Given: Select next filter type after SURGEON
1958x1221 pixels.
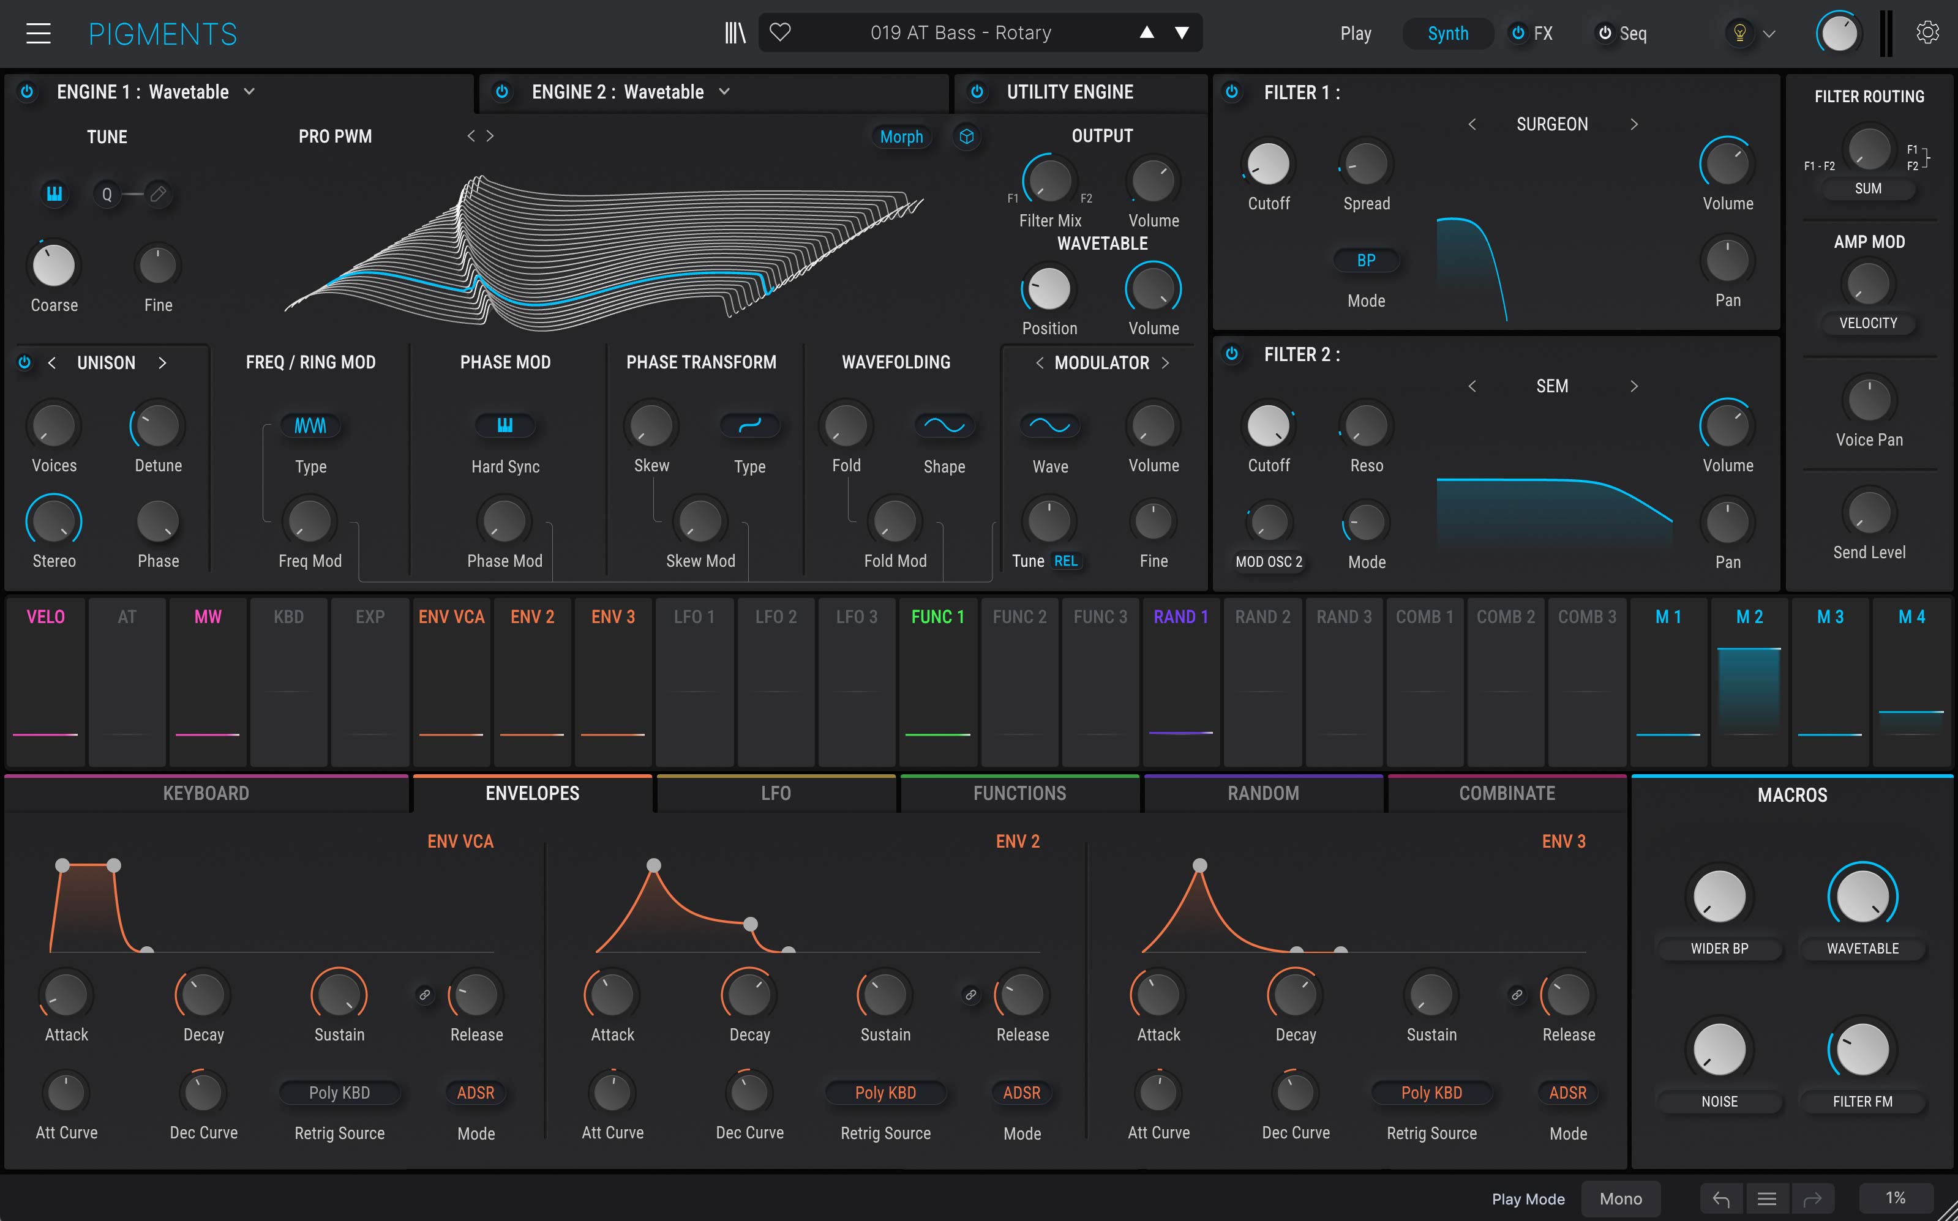Looking at the screenshot, I should tap(1634, 124).
